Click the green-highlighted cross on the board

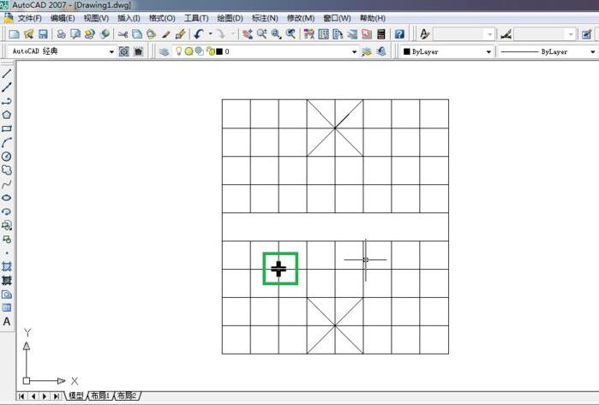(x=279, y=269)
